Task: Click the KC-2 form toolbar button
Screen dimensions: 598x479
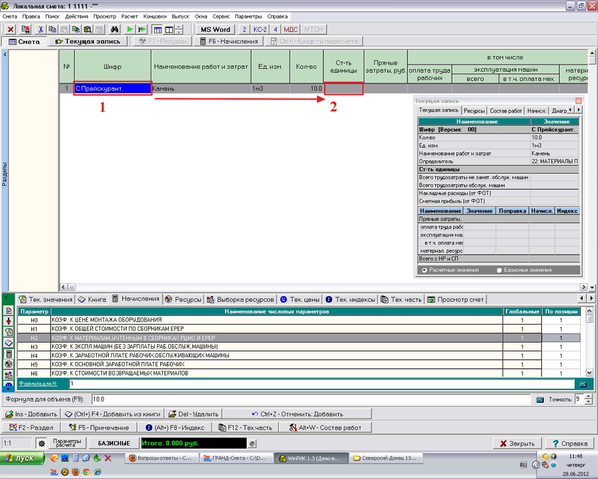Action: point(260,29)
